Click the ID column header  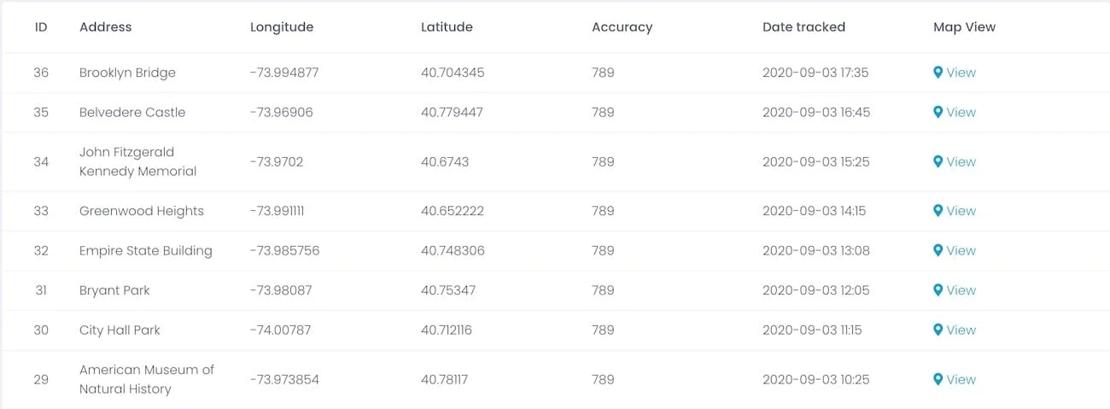(x=41, y=26)
